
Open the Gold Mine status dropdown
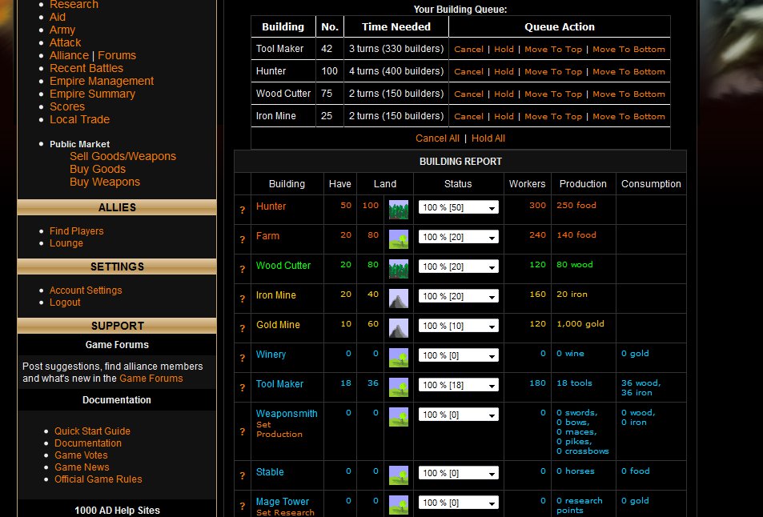click(x=458, y=326)
